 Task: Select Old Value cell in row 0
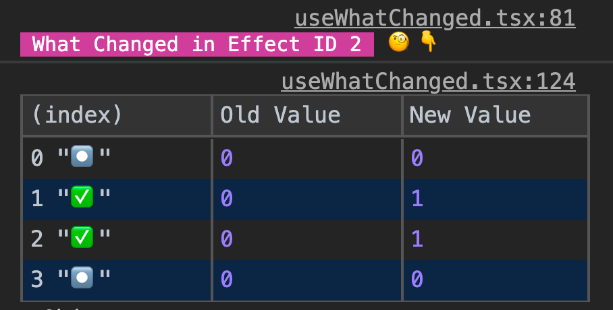[307, 158]
